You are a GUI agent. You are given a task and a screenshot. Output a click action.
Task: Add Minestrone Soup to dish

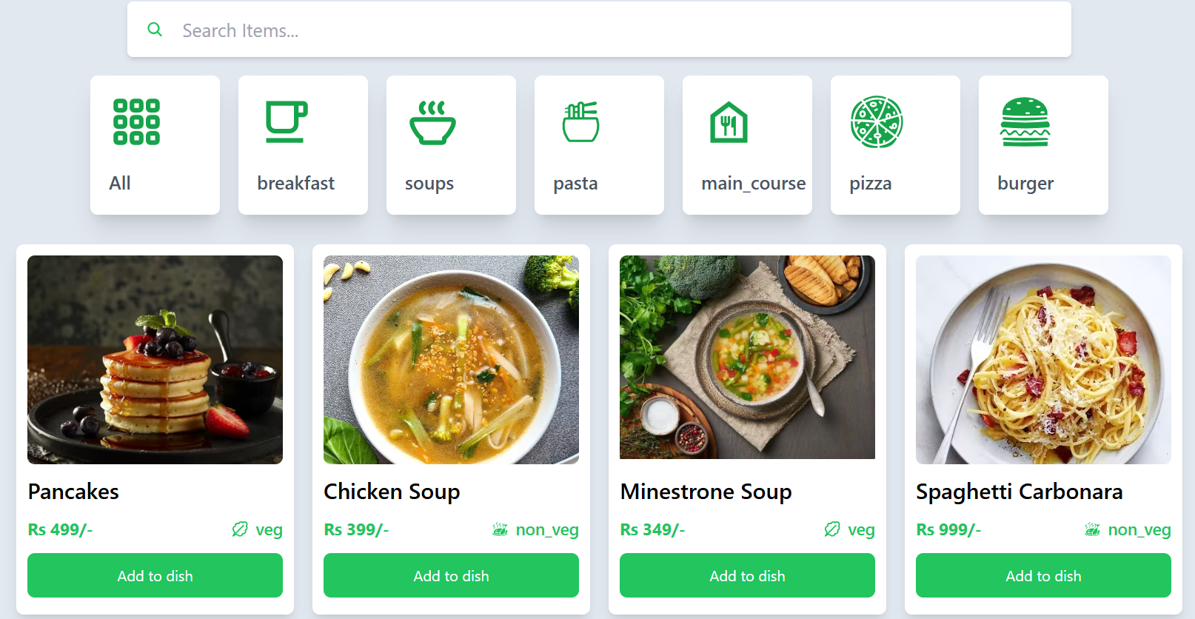[x=747, y=575]
